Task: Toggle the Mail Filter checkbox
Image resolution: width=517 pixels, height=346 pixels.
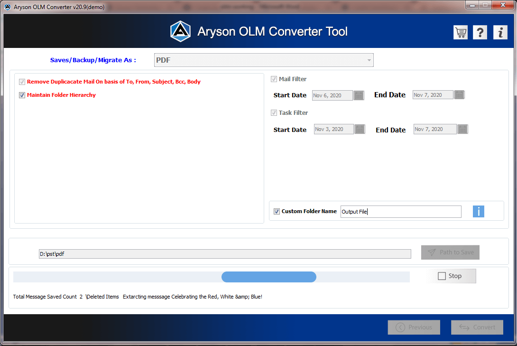Action: click(274, 79)
